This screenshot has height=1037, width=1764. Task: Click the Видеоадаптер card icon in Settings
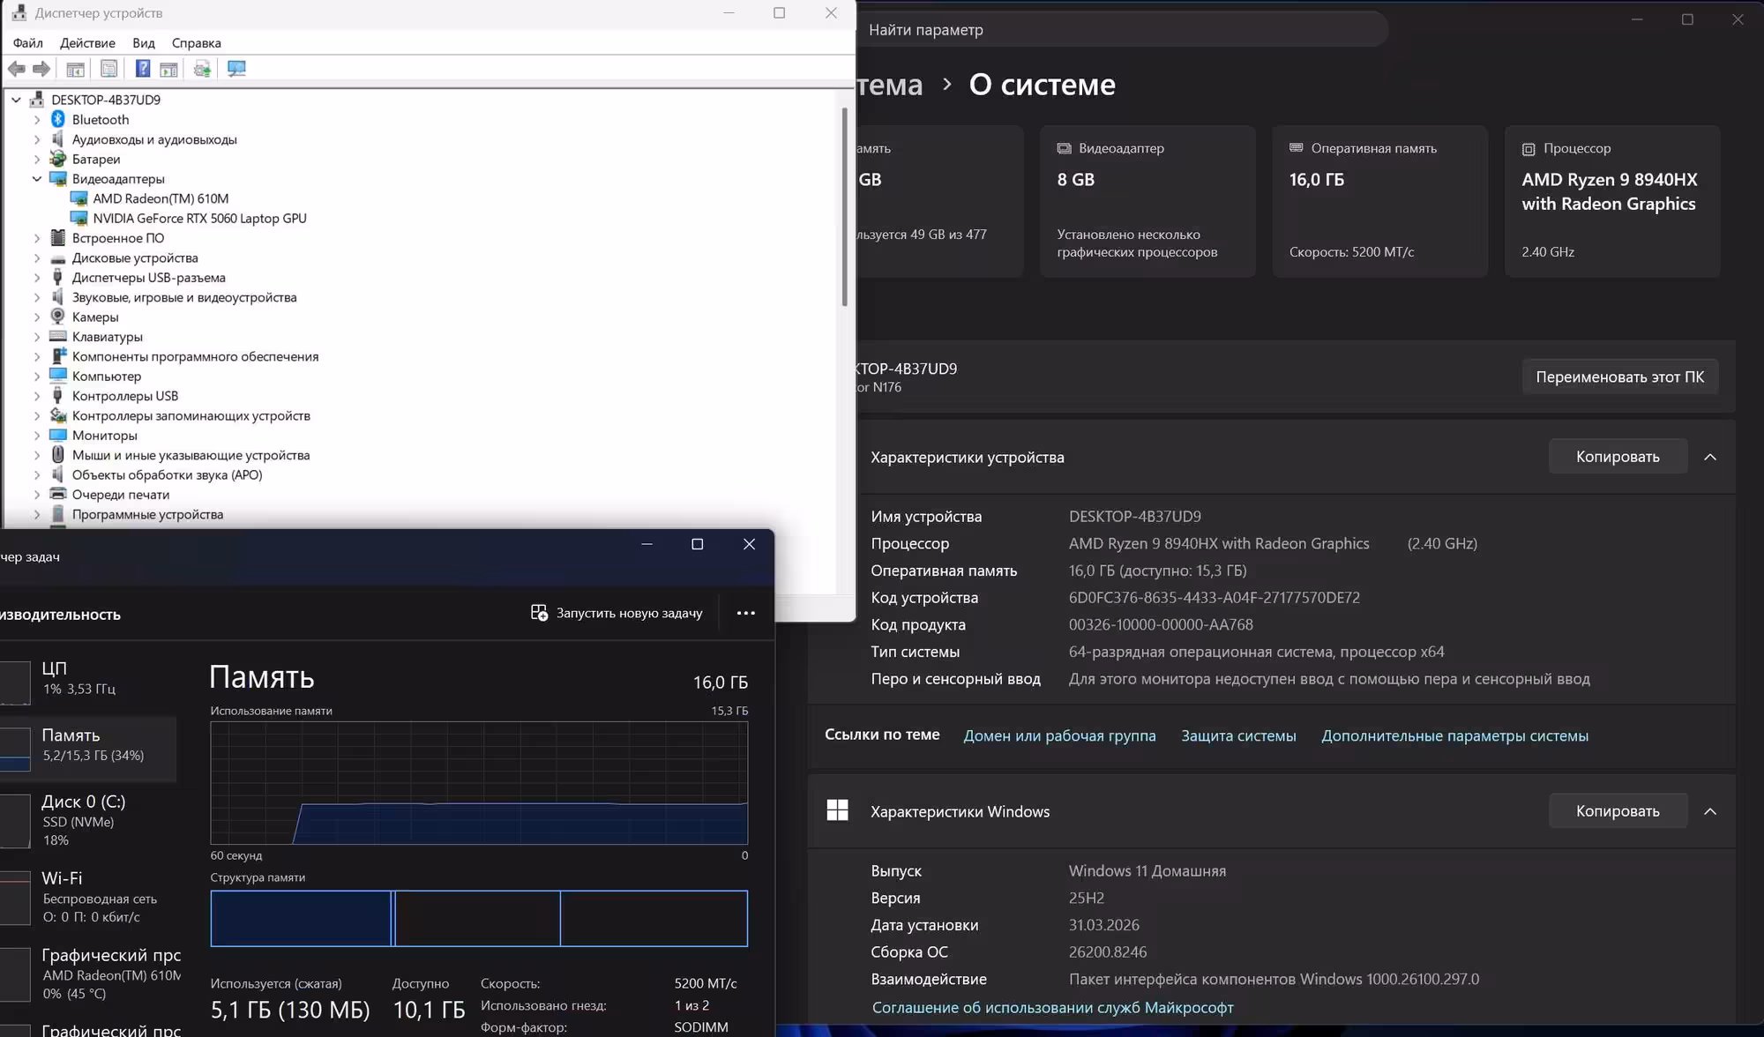(1065, 148)
